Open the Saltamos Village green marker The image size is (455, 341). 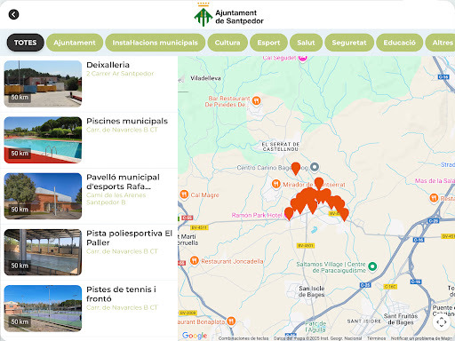tap(372, 266)
